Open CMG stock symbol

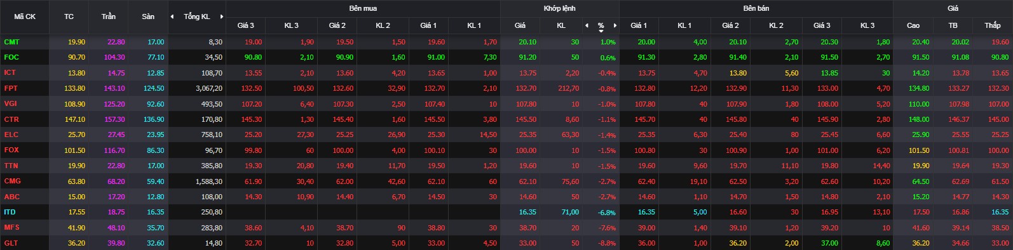coord(13,181)
